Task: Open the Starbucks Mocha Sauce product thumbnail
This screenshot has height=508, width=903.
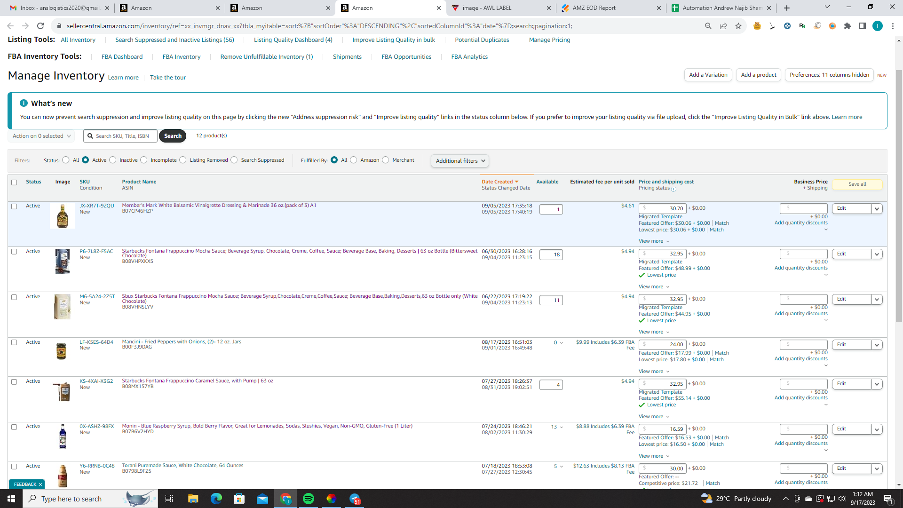Action: [63, 261]
